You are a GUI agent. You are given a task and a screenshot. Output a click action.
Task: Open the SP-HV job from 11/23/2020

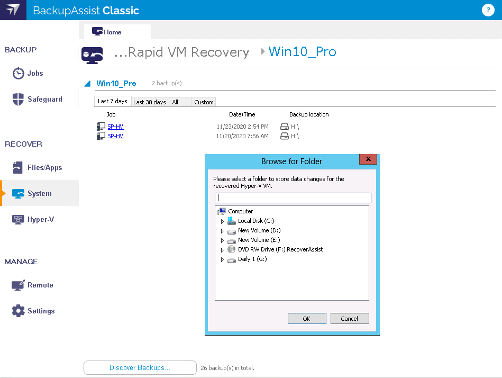tap(115, 127)
